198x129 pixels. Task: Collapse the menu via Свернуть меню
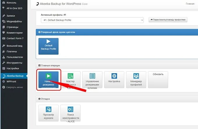click(x=14, y=87)
